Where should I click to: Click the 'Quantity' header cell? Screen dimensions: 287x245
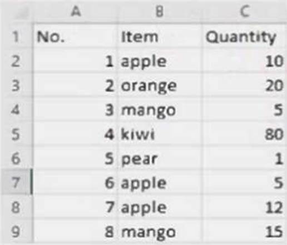pos(244,36)
